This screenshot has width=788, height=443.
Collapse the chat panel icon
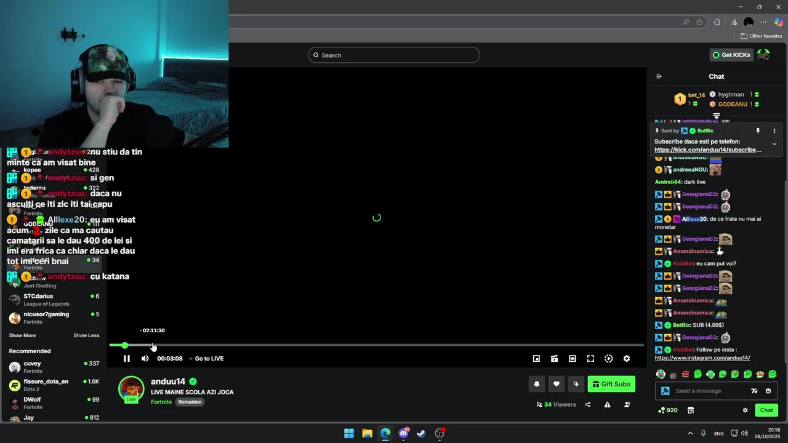659,76
